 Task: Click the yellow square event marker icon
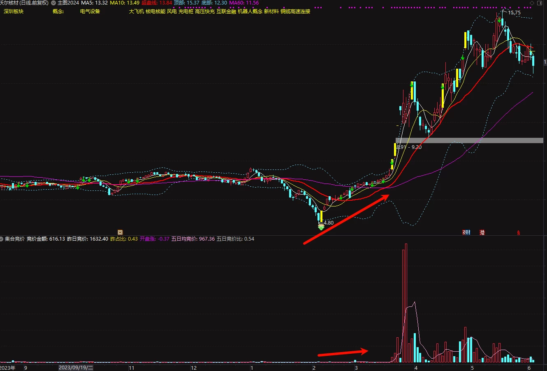point(120,232)
